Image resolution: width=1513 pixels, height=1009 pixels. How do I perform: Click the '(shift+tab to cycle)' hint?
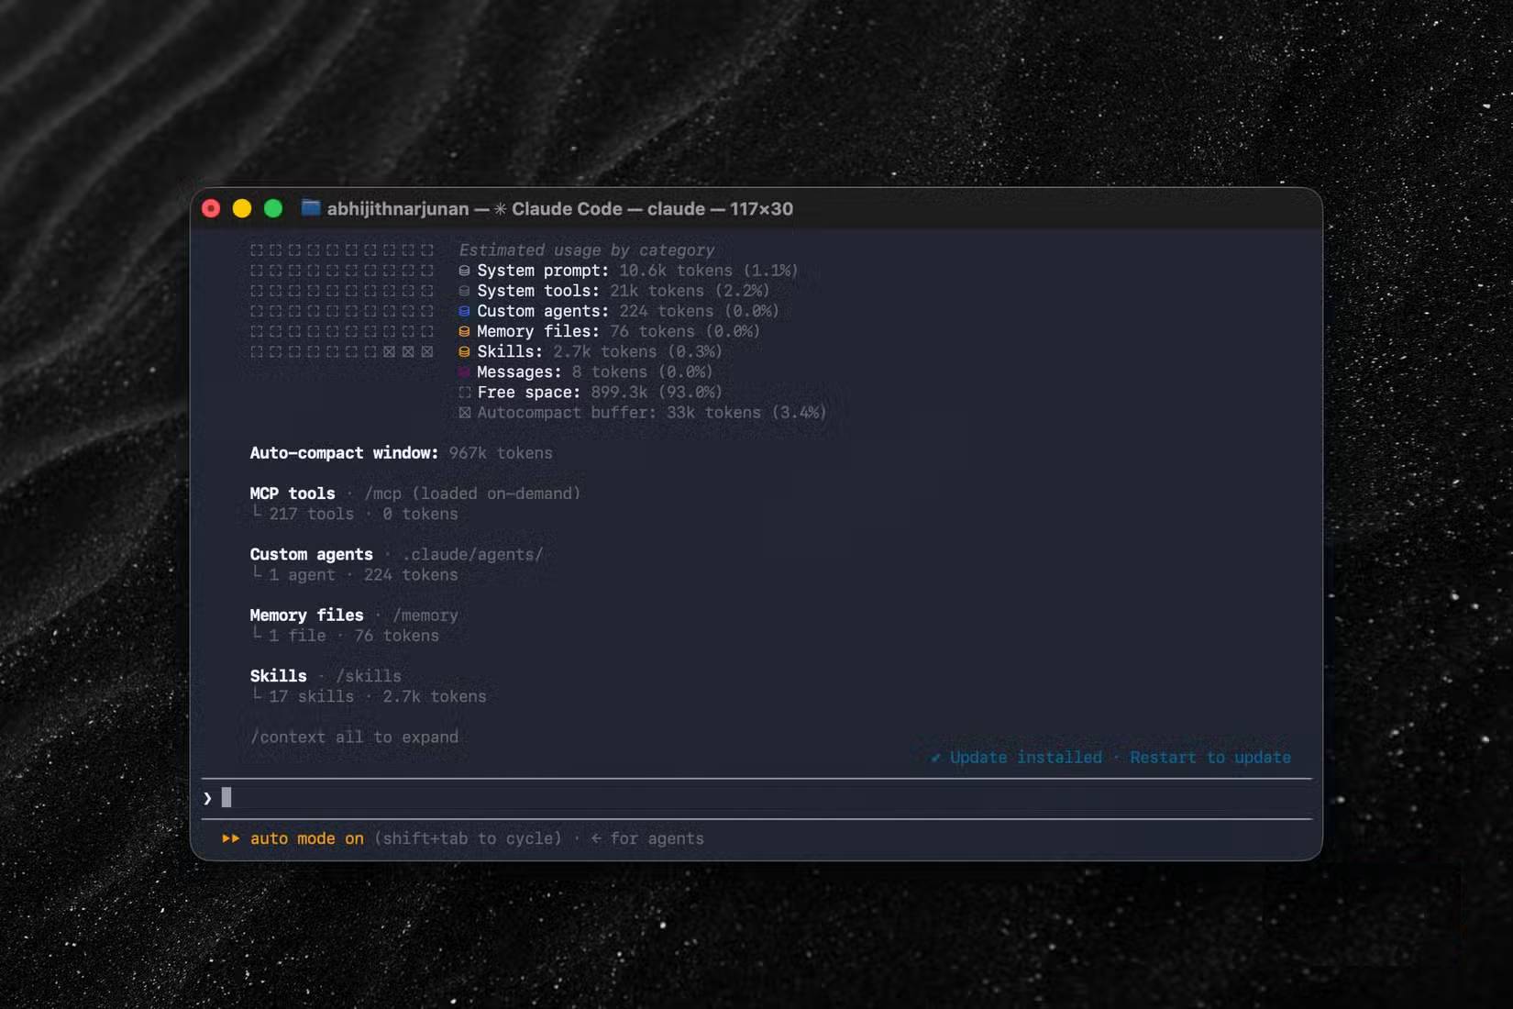click(468, 838)
